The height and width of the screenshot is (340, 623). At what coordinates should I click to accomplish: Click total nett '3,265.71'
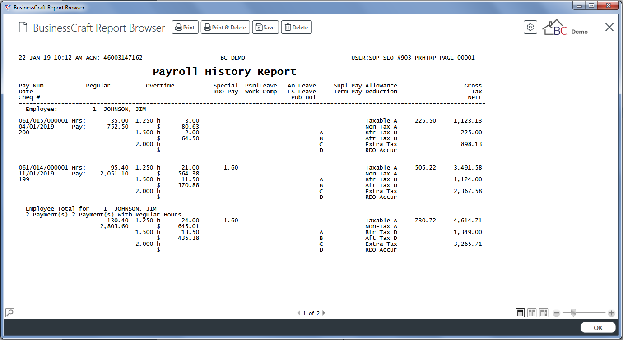click(468, 244)
